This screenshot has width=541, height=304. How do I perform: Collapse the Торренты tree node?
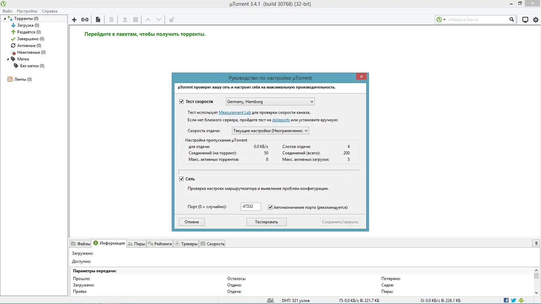(5, 19)
